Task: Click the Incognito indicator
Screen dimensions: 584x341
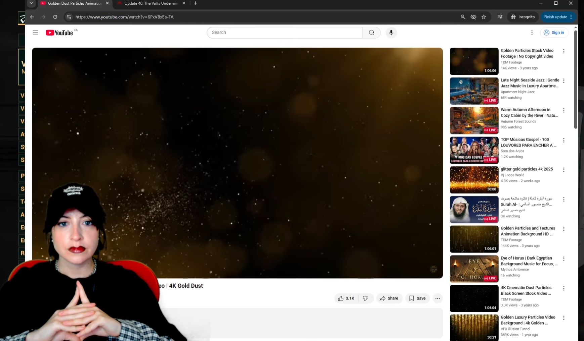Action: pos(523,17)
